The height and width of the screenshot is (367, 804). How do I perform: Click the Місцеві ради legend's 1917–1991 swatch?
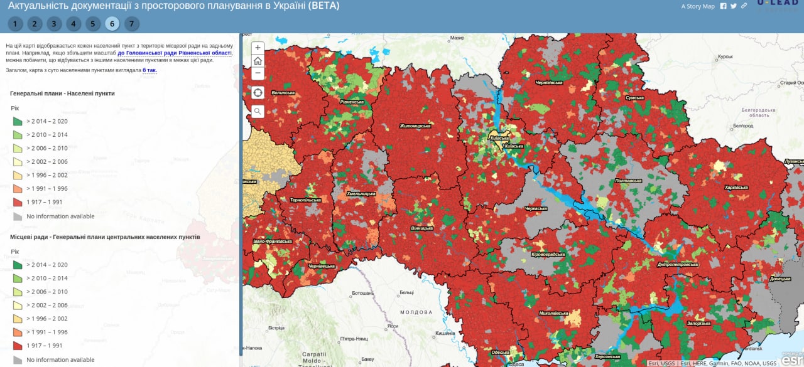pos(18,346)
